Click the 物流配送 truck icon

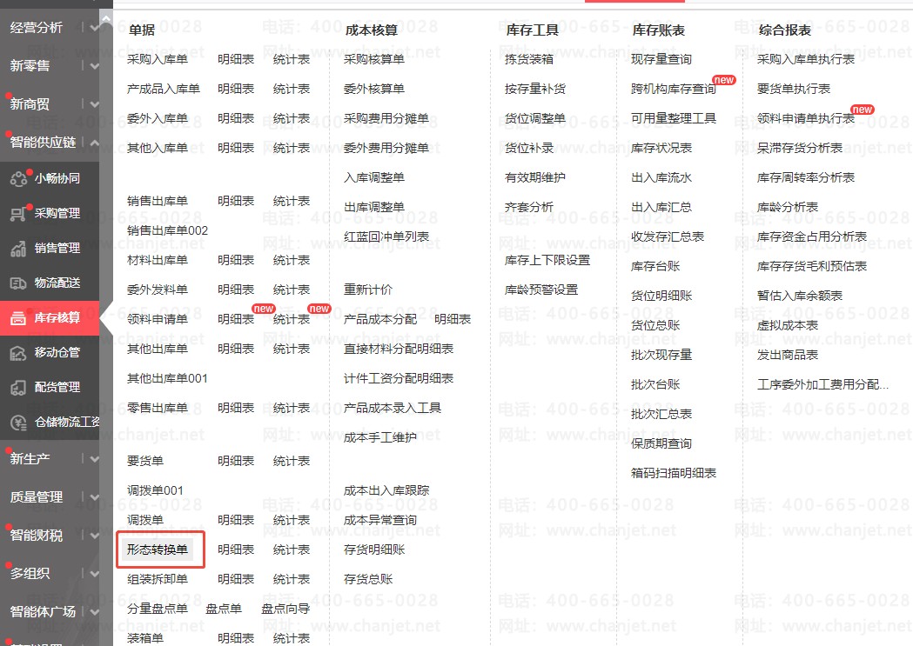[18, 283]
